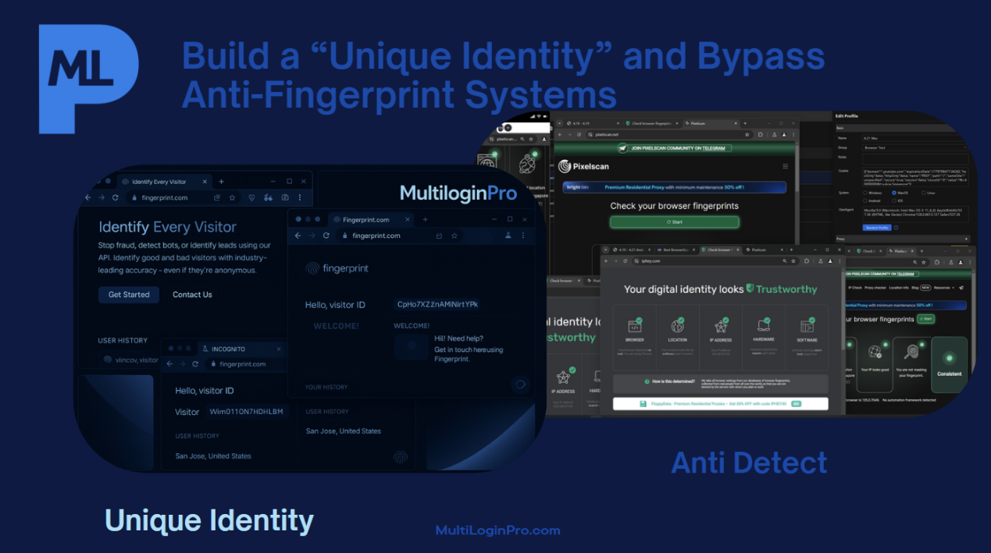This screenshot has width=991, height=553.
Task: Click the back arrow in 'Identify Every Visitor' window
Action: 87,198
